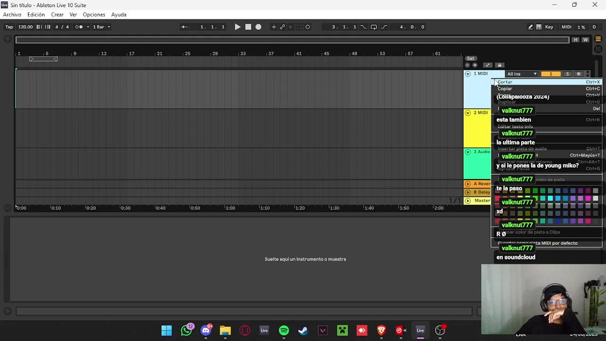Image resolution: width=606 pixels, height=341 pixels.
Task: Click the Set locator button
Action: [471, 59]
